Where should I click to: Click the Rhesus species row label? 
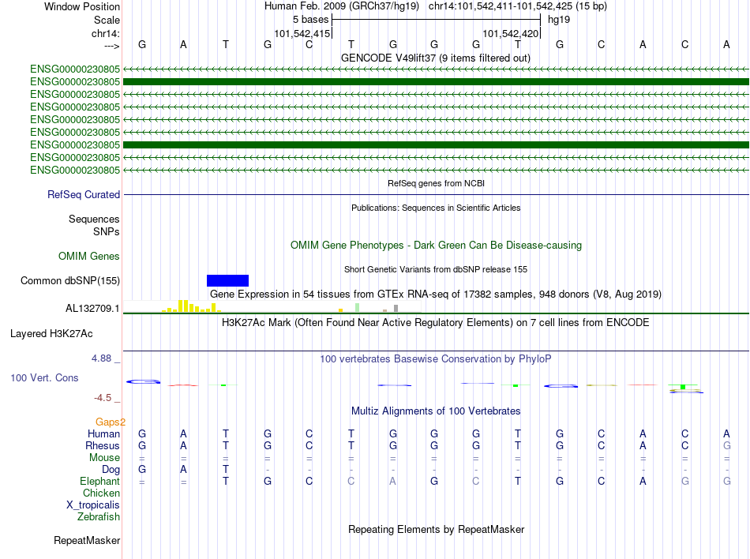click(103, 445)
